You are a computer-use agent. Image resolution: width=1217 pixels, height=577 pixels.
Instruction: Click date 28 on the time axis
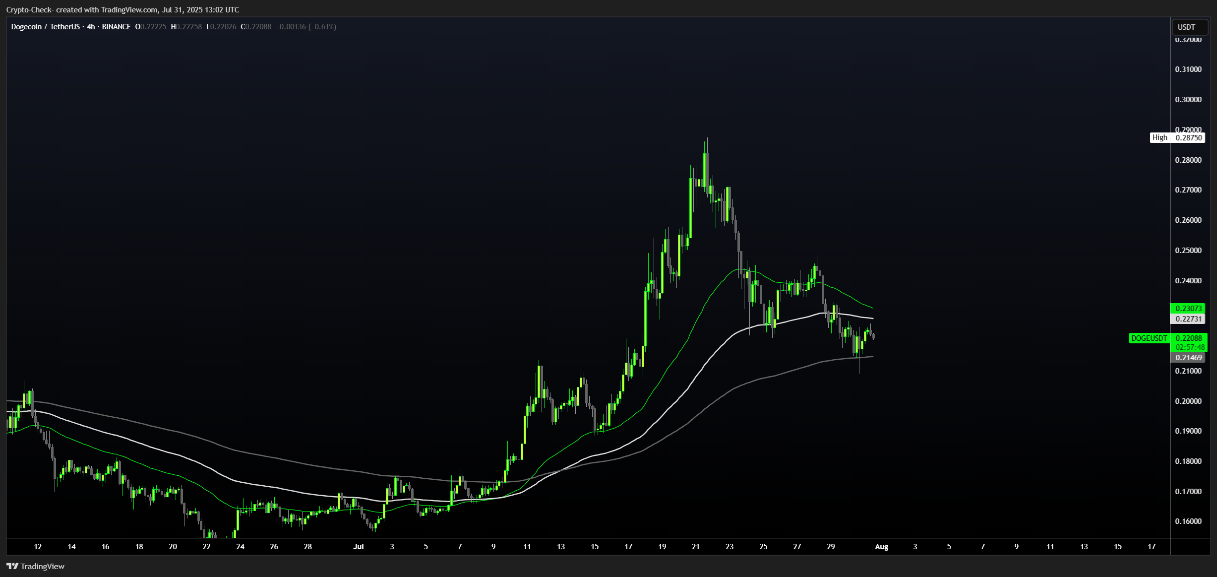click(307, 546)
